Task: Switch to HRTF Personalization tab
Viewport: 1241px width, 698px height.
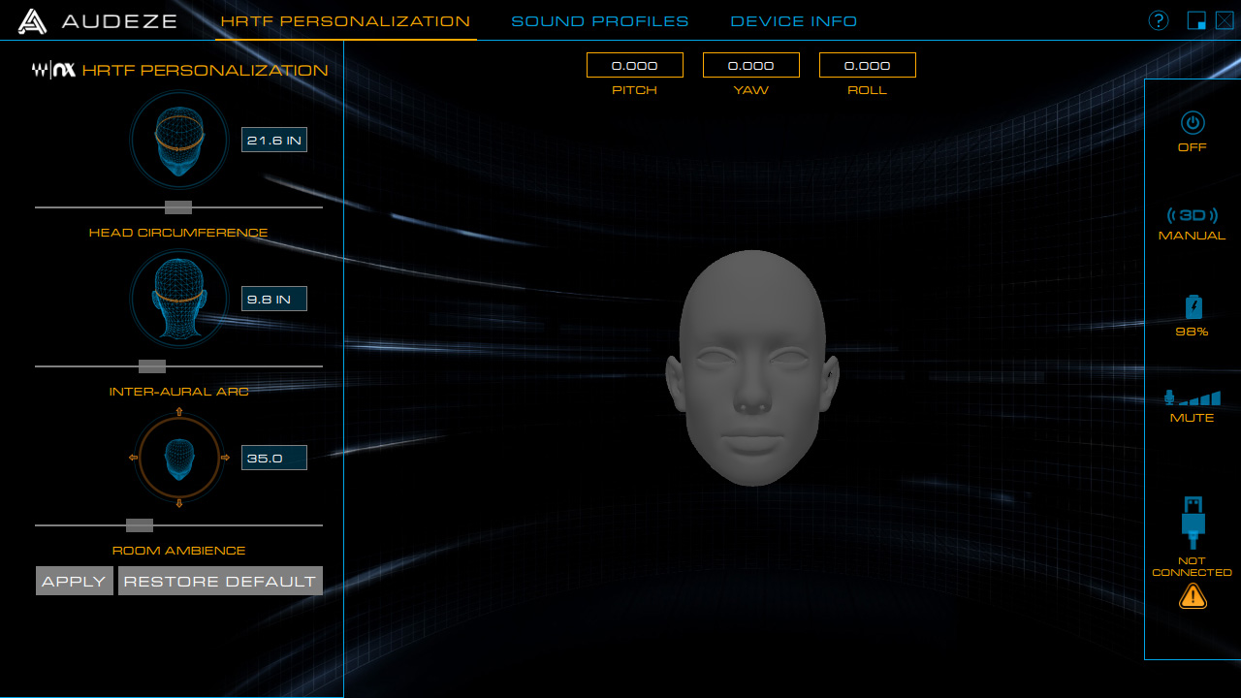Action: click(x=345, y=21)
